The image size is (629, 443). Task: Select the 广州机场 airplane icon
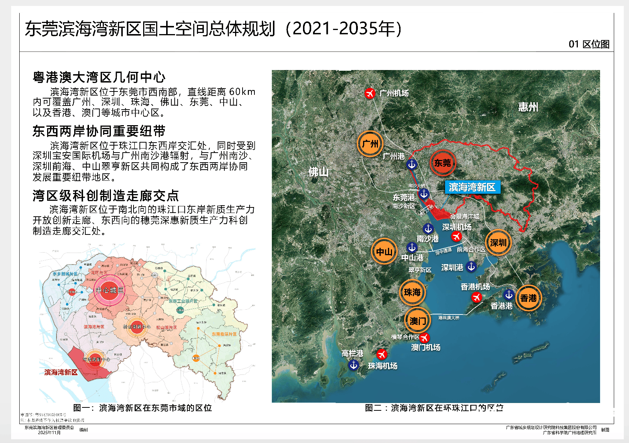pos(370,93)
